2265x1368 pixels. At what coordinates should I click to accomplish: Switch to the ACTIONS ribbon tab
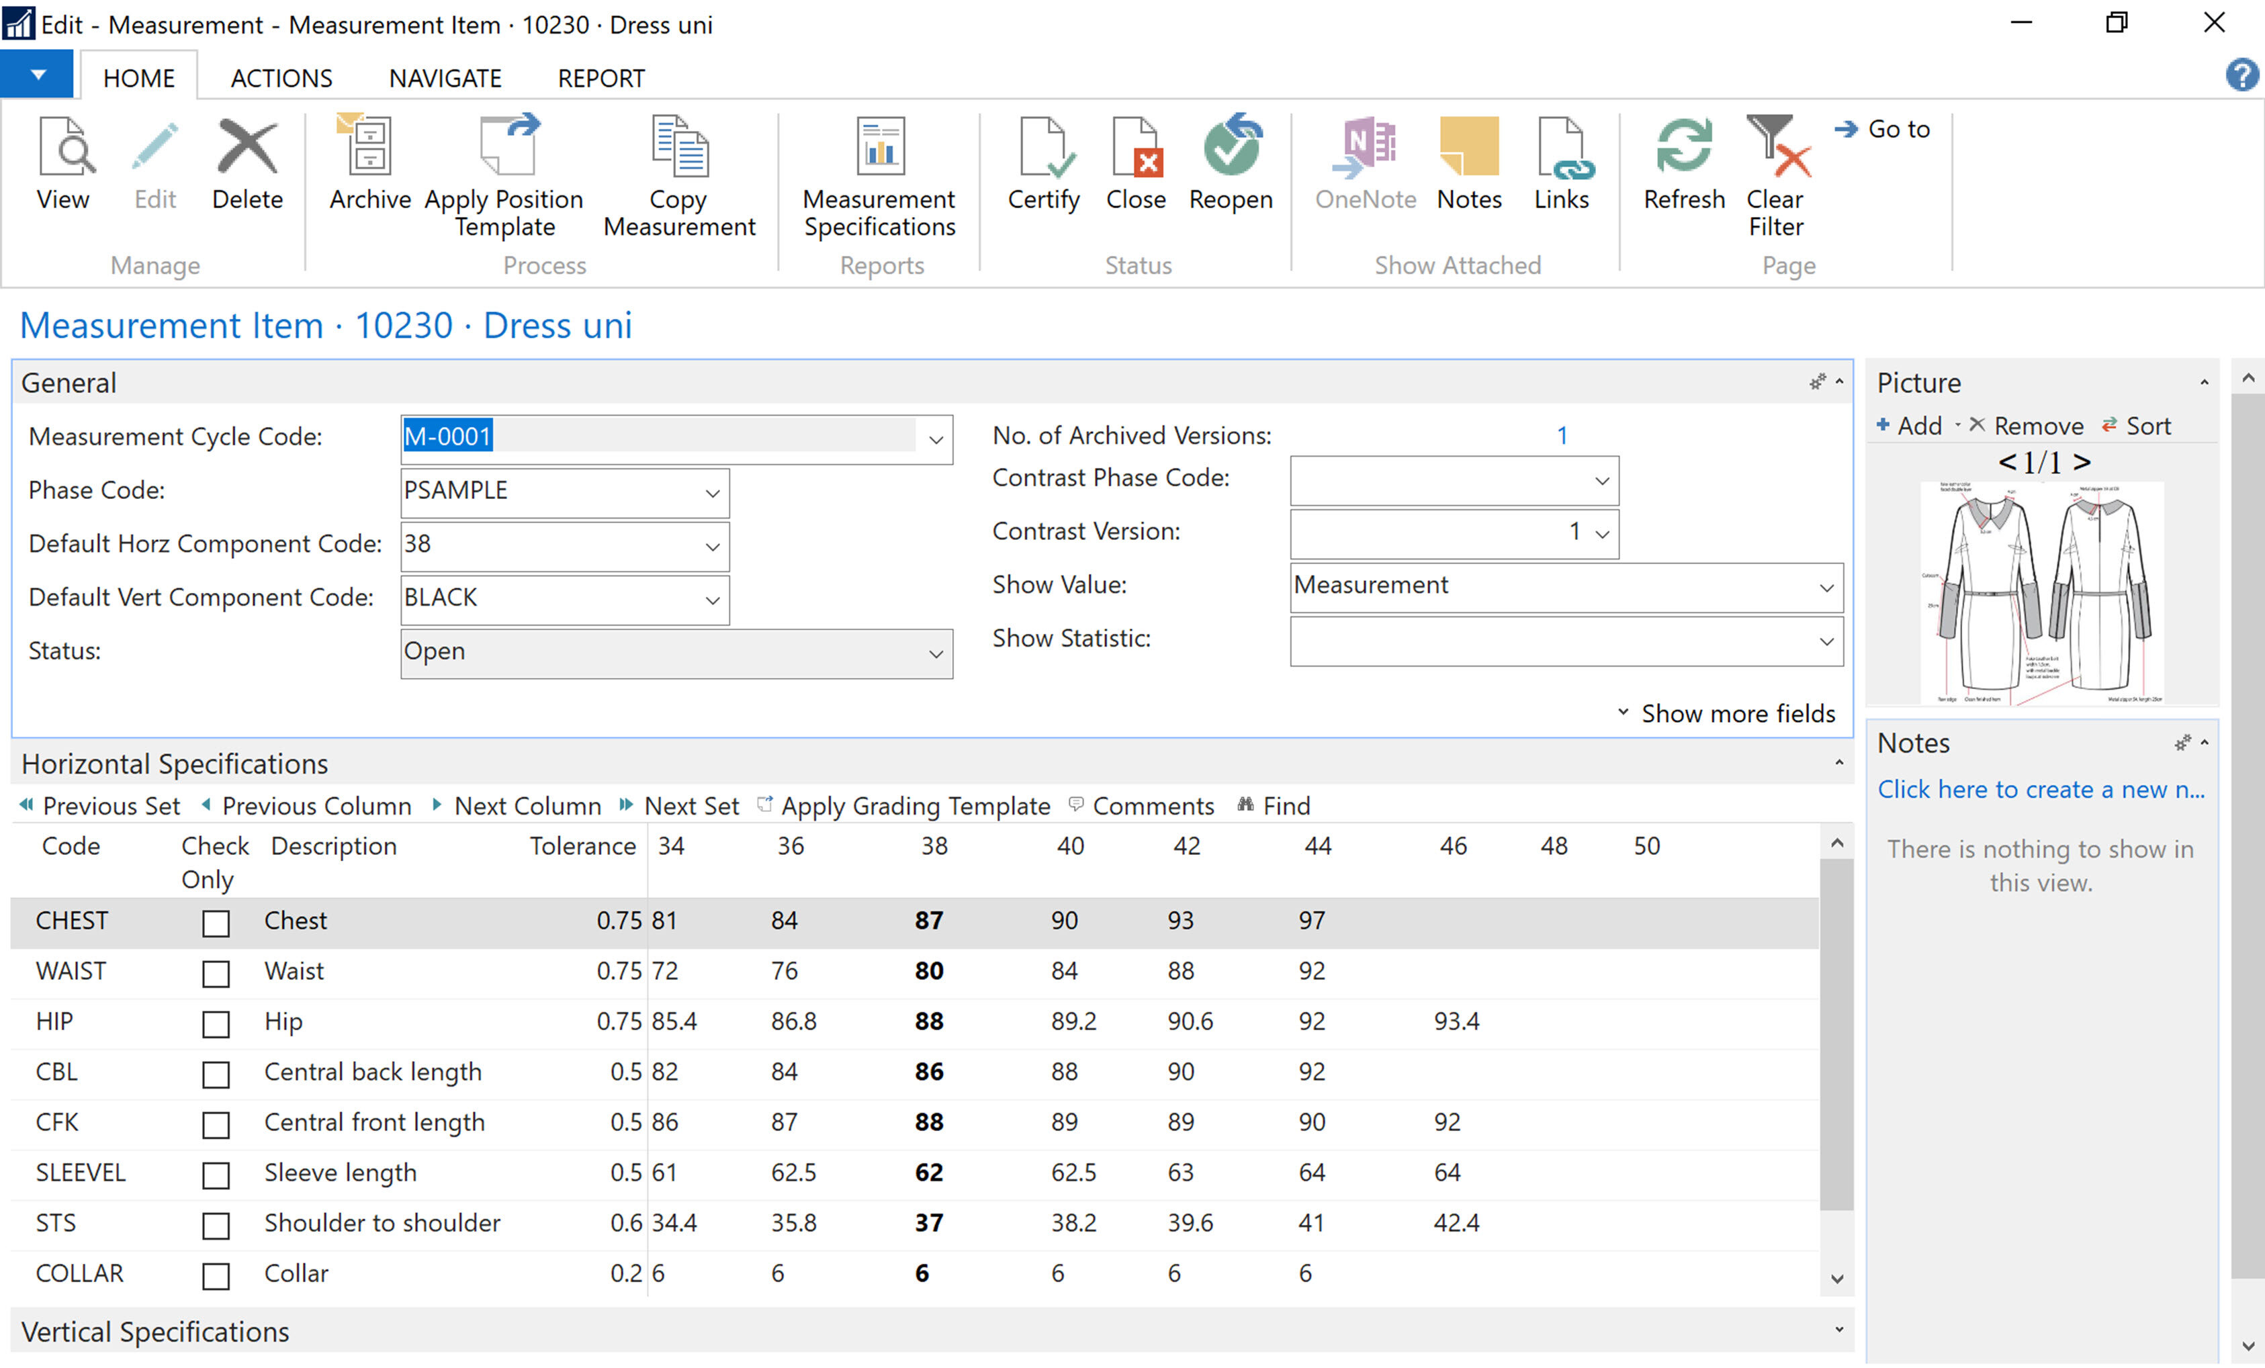(281, 78)
